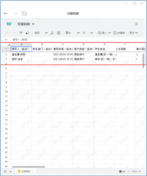The width and height of the screenshot is (147, 176).
Task: Click the horizontal scrollbar at the bottom
Action: [x=28, y=167]
